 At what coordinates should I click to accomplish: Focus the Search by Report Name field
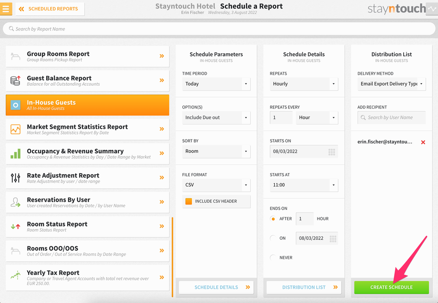tap(219, 29)
